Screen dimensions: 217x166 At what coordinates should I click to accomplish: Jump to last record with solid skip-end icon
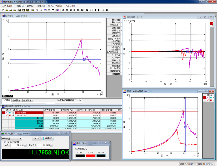coord(107,10)
